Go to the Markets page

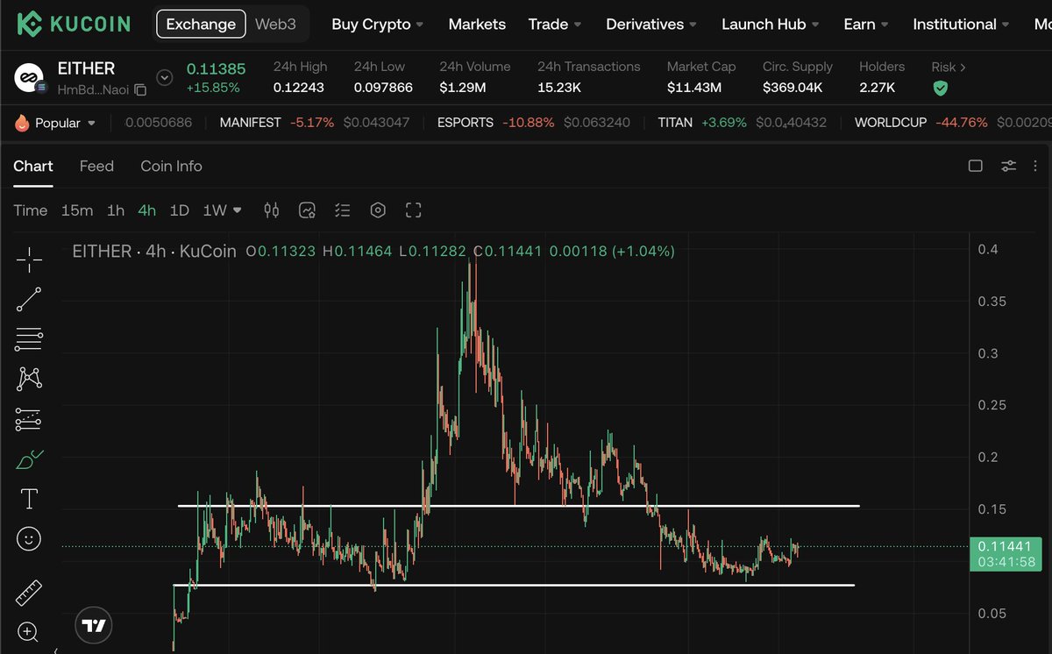(477, 25)
